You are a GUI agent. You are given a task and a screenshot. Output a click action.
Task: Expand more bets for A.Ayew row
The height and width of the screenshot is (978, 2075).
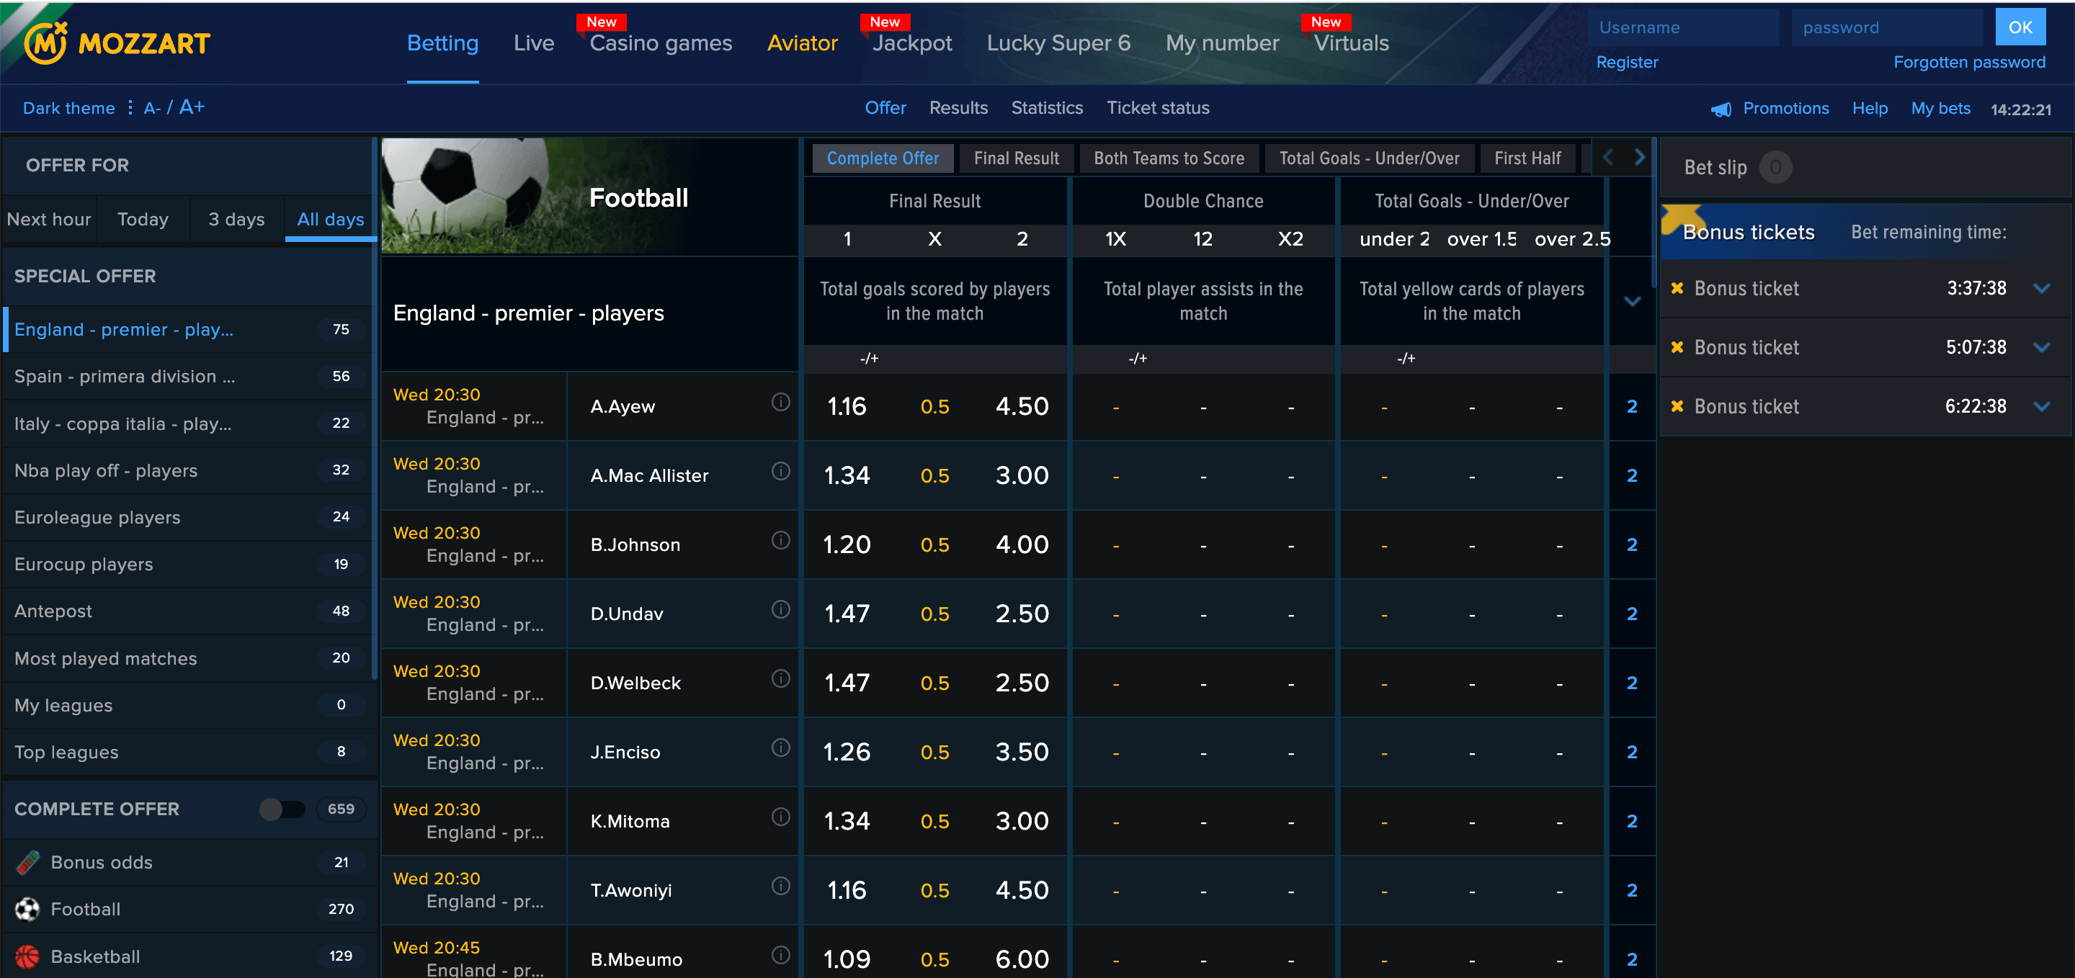coord(1632,406)
